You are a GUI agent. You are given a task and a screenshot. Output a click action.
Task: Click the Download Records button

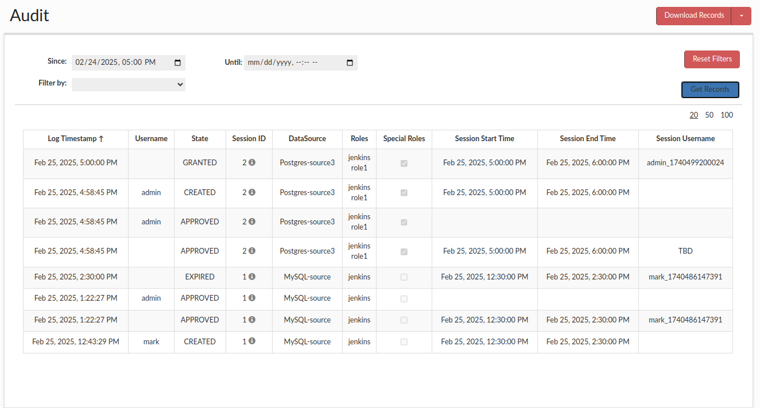coord(693,16)
